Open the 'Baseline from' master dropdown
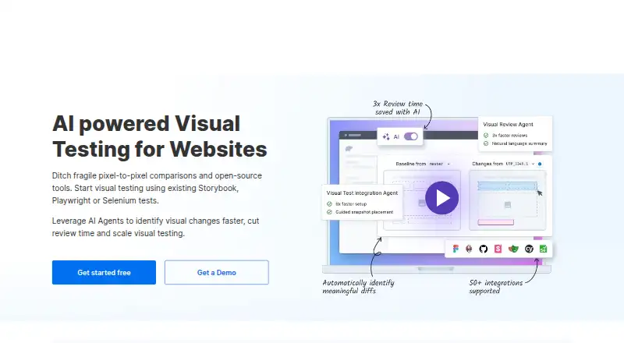This screenshot has width=624, height=343. [439, 164]
